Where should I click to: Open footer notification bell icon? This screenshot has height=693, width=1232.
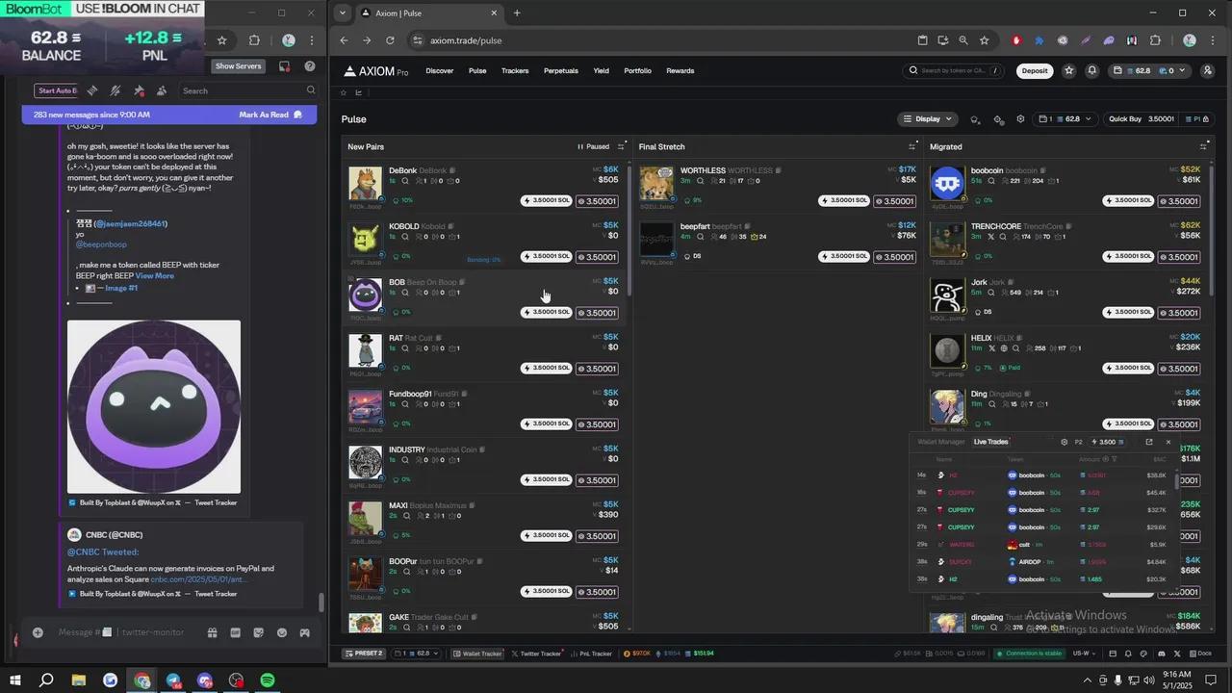pos(1128,654)
